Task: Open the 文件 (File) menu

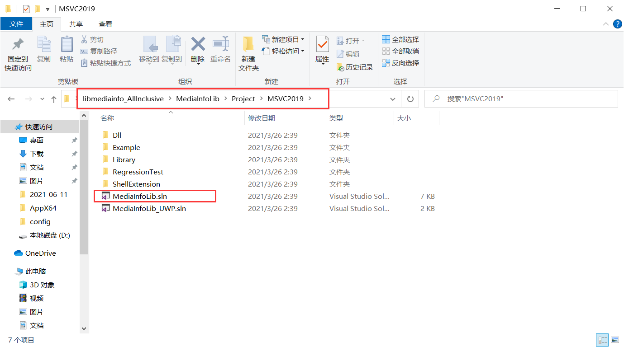Action: 16,24
